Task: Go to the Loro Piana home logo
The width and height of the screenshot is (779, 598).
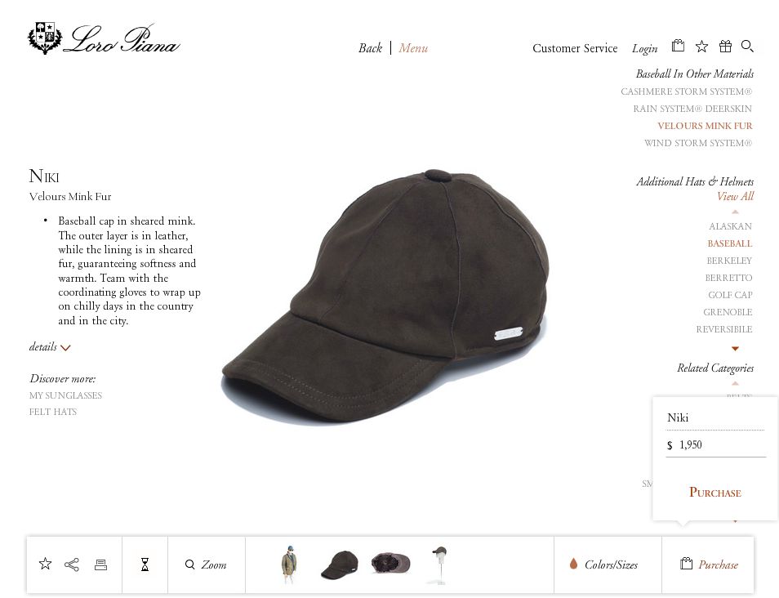Action: click(105, 39)
